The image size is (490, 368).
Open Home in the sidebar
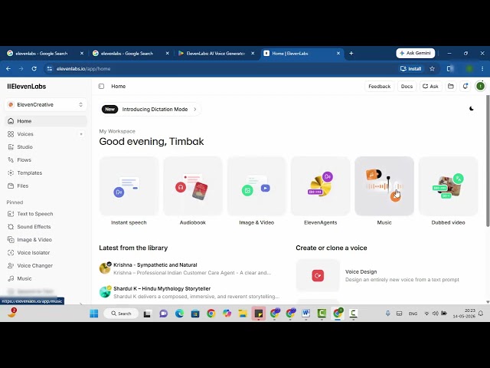point(46,121)
